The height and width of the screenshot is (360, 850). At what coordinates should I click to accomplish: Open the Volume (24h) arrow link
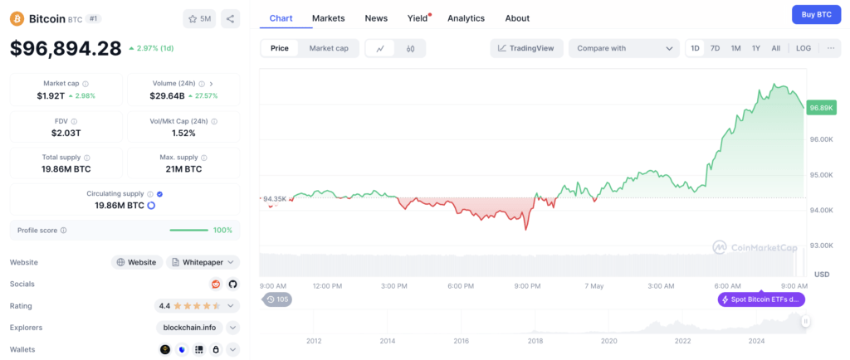click(x=211, y=84)
